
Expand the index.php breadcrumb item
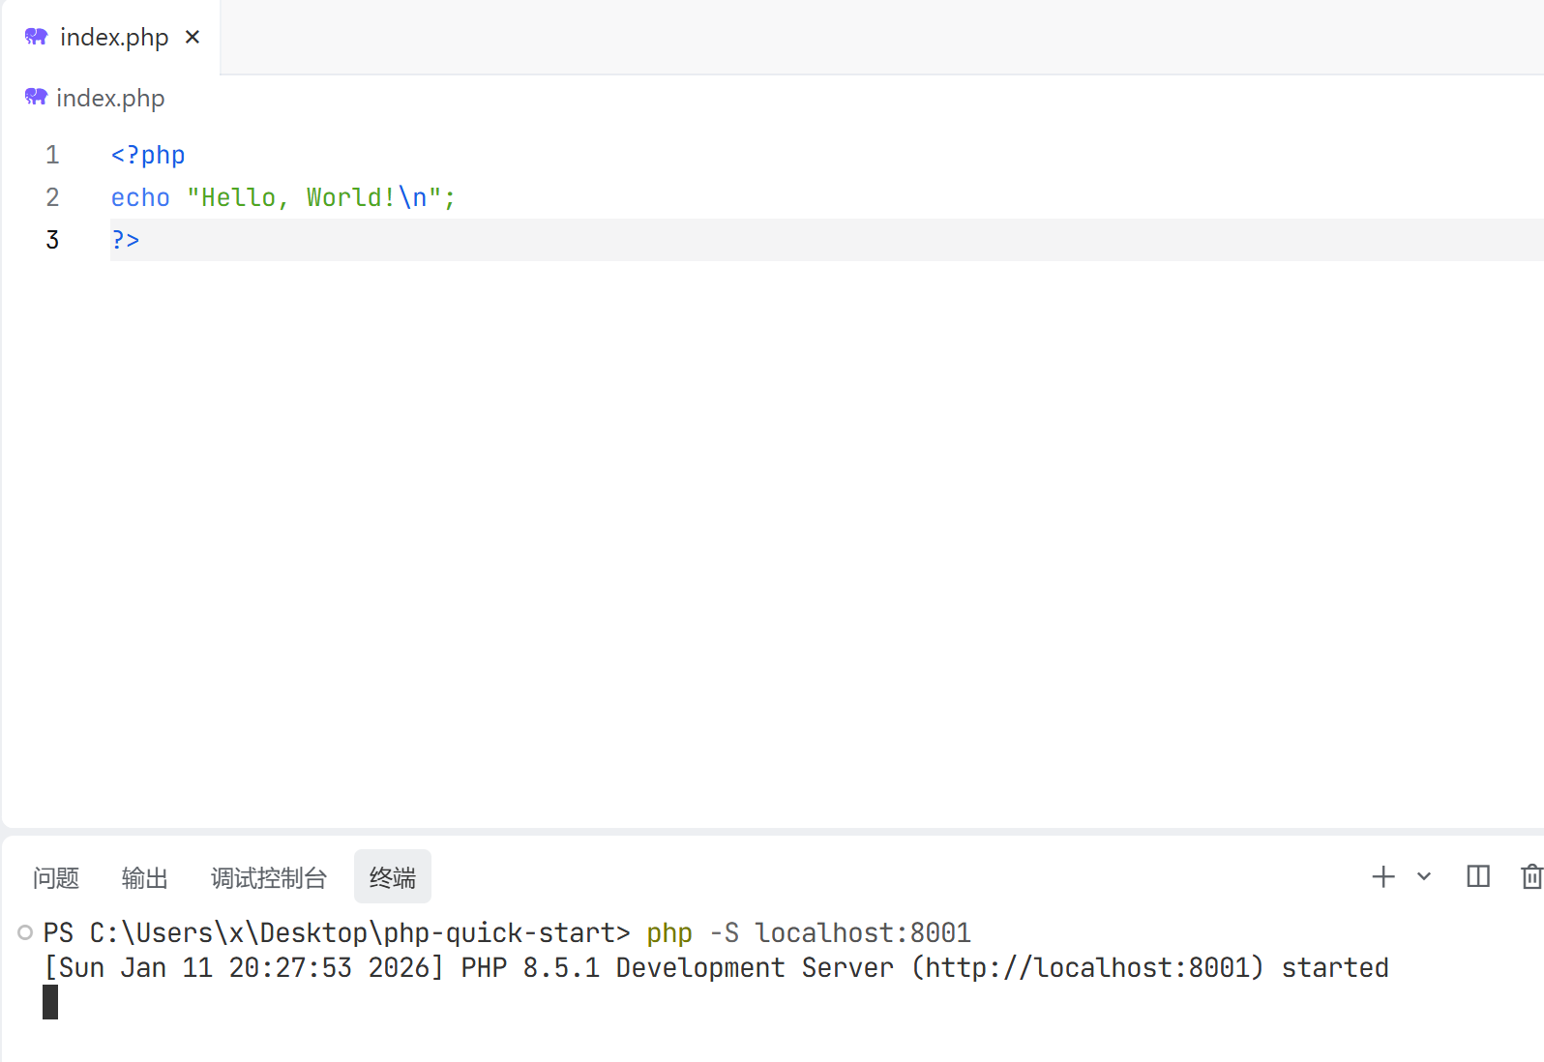(x=110, y=98)
